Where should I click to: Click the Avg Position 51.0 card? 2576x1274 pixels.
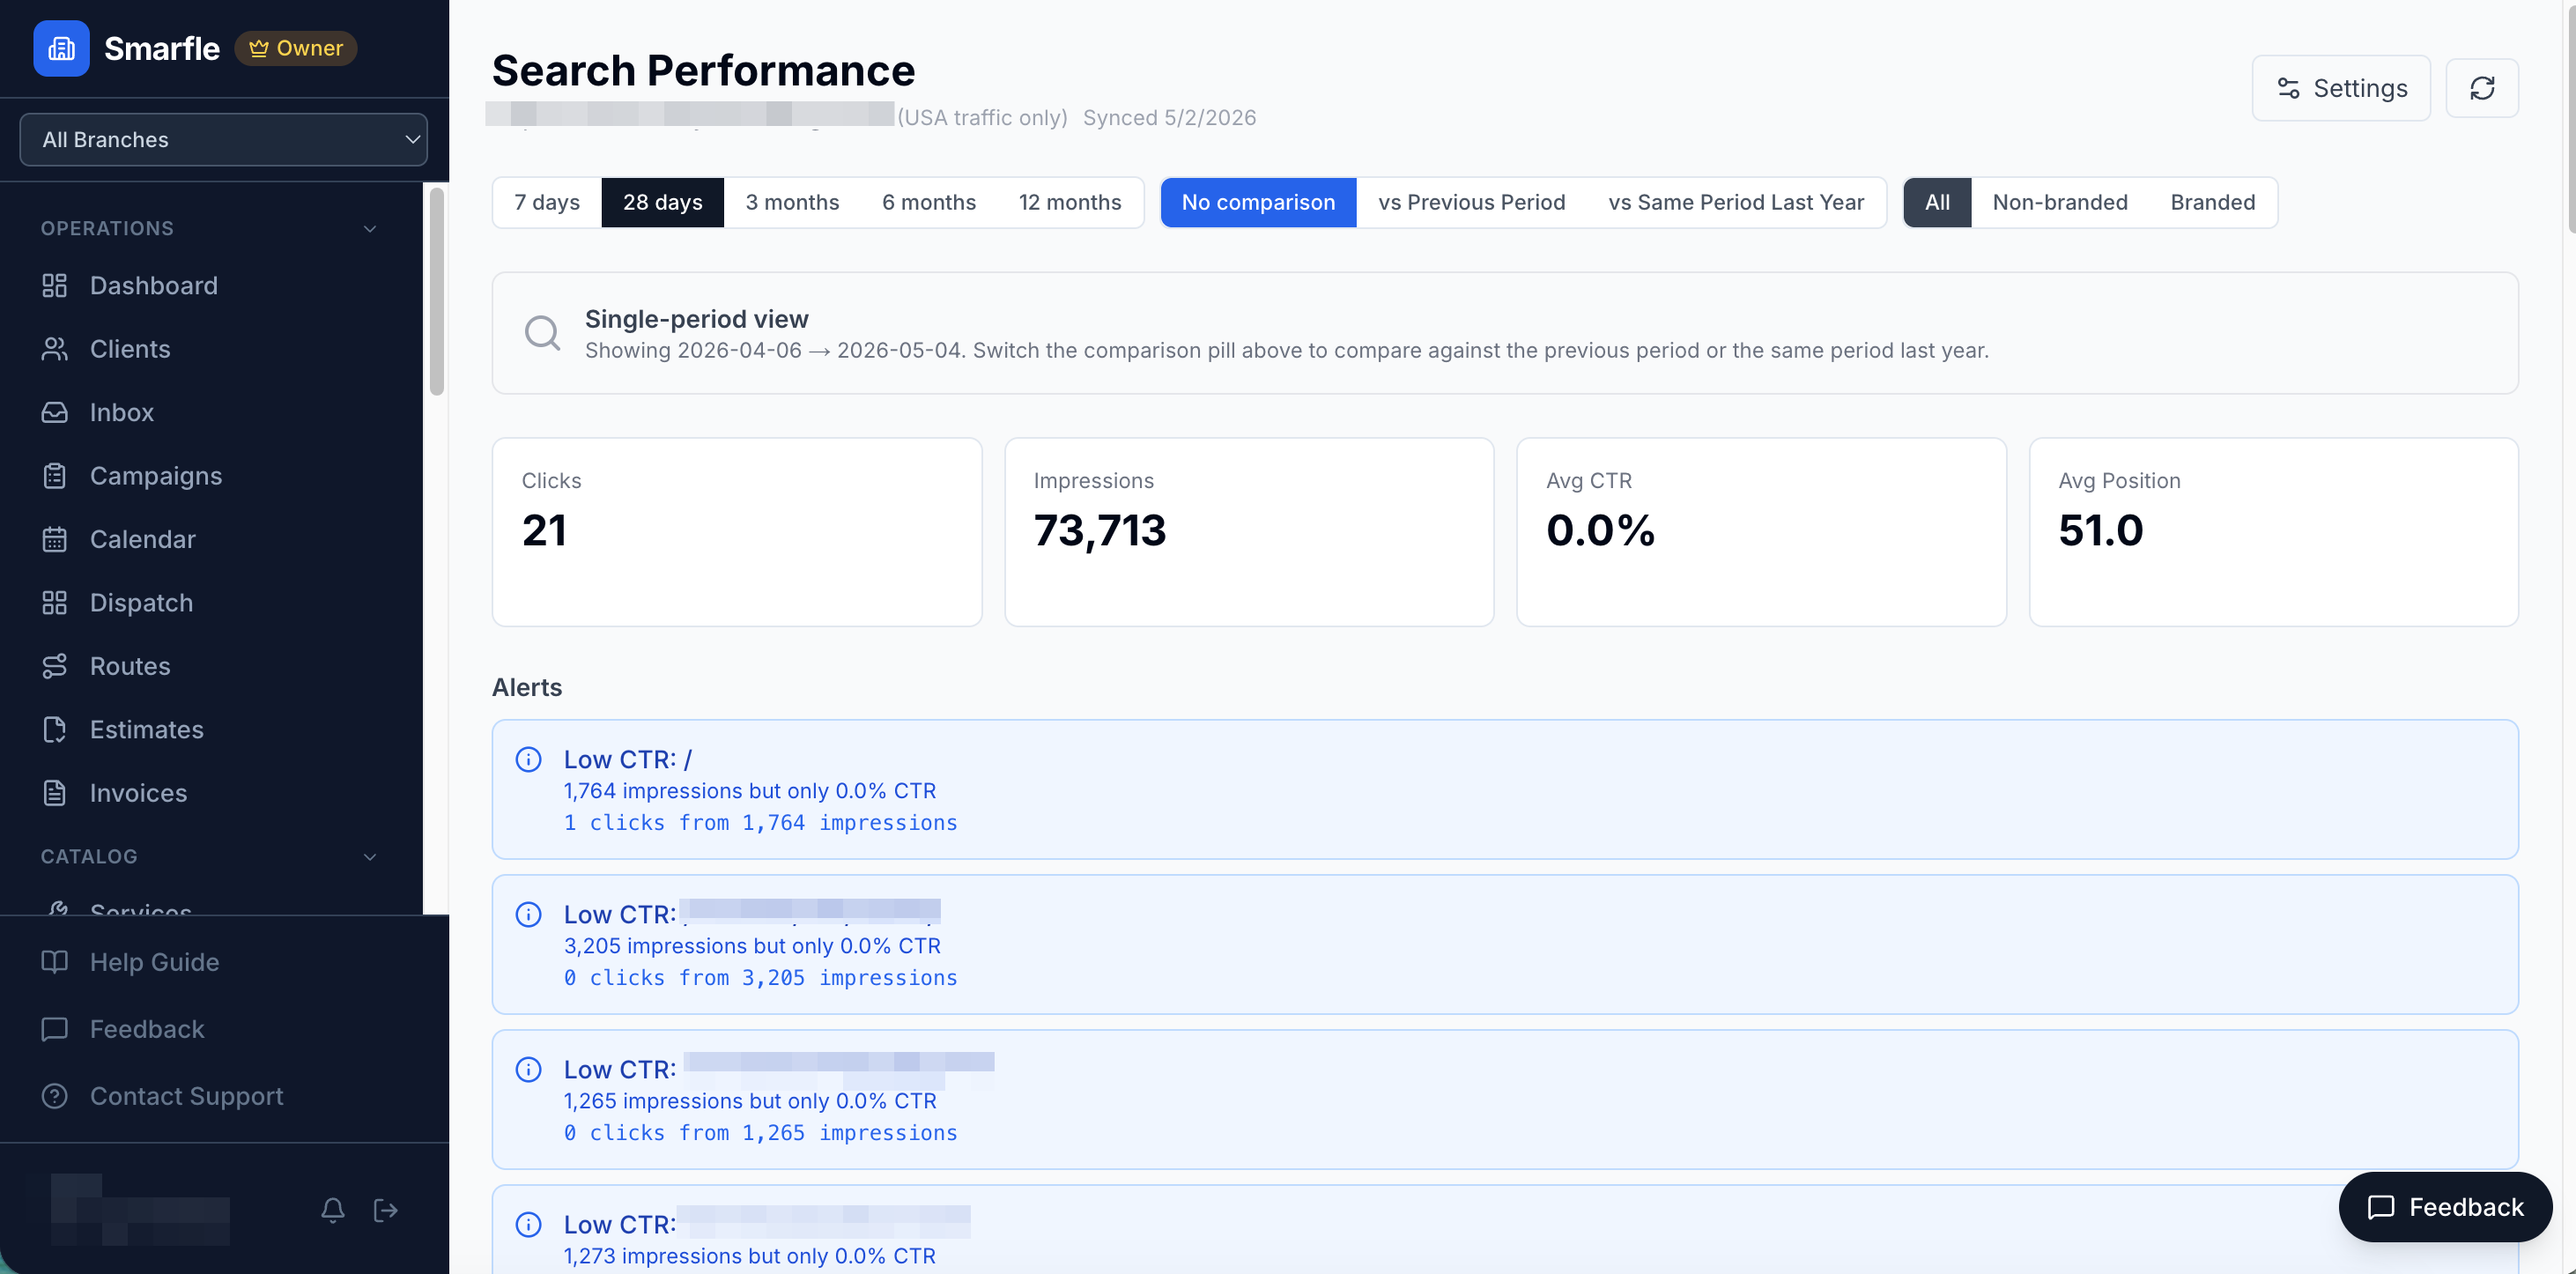(2273, 532)
